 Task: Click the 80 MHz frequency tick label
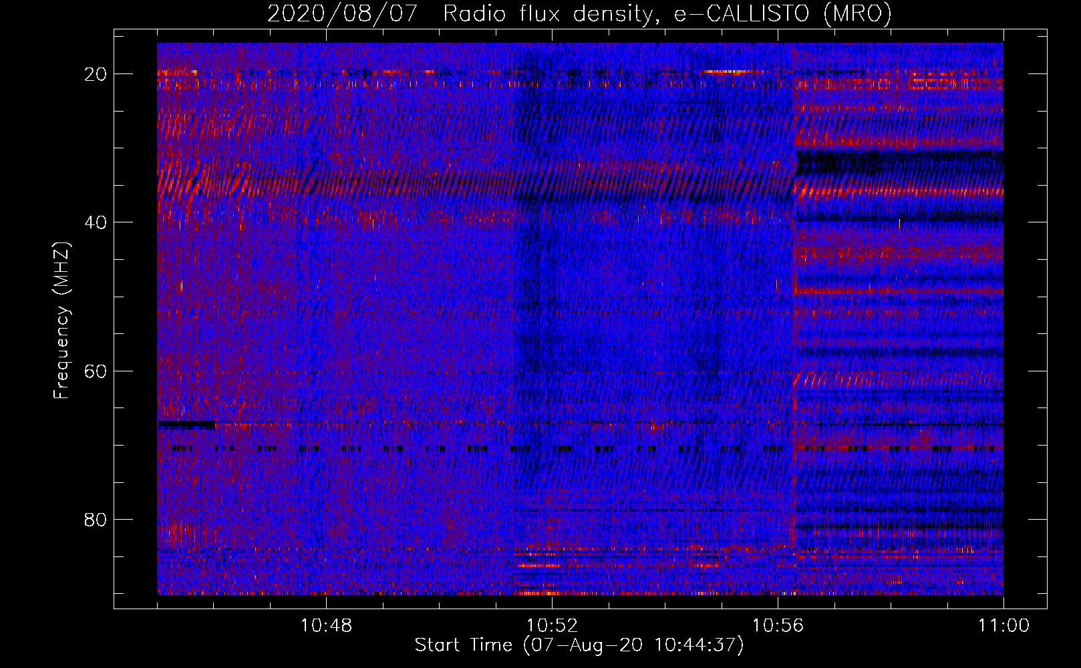tap(96, 519)
